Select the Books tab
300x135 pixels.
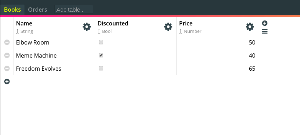12,10
